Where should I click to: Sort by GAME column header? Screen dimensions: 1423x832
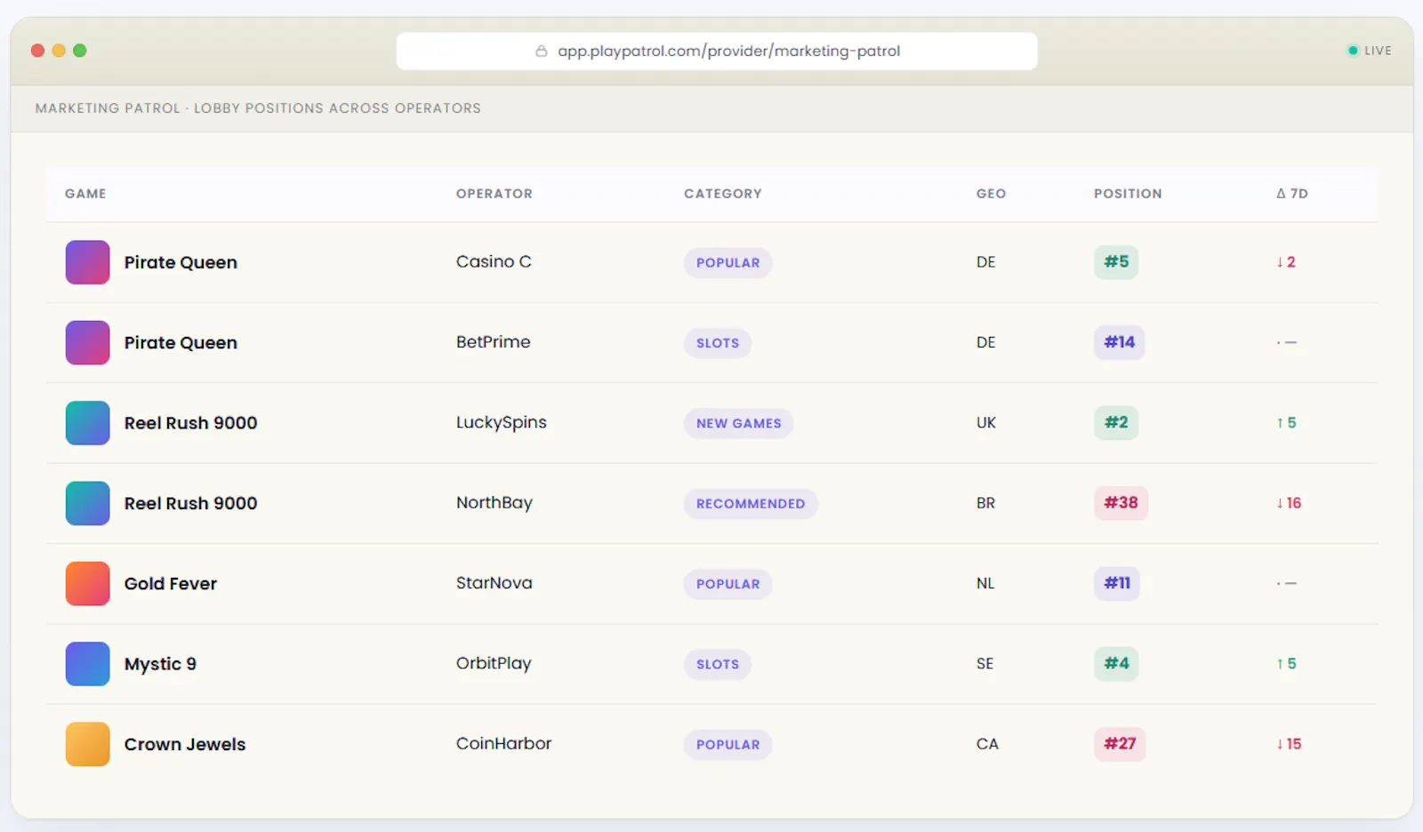point(85,194)
